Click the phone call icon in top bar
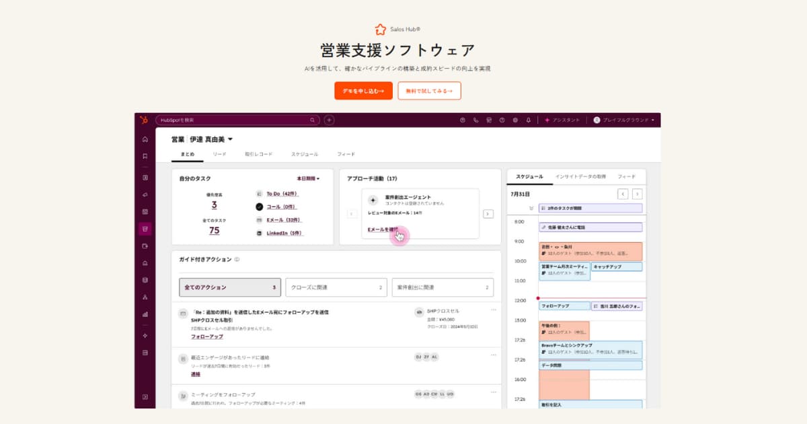 coord(475,120)
